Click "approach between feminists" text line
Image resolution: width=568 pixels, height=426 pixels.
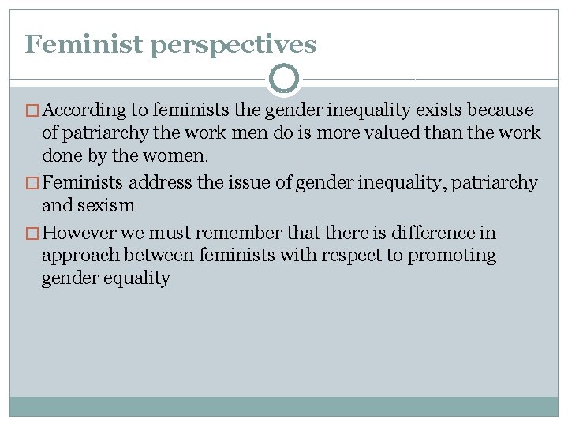[269, 256]
